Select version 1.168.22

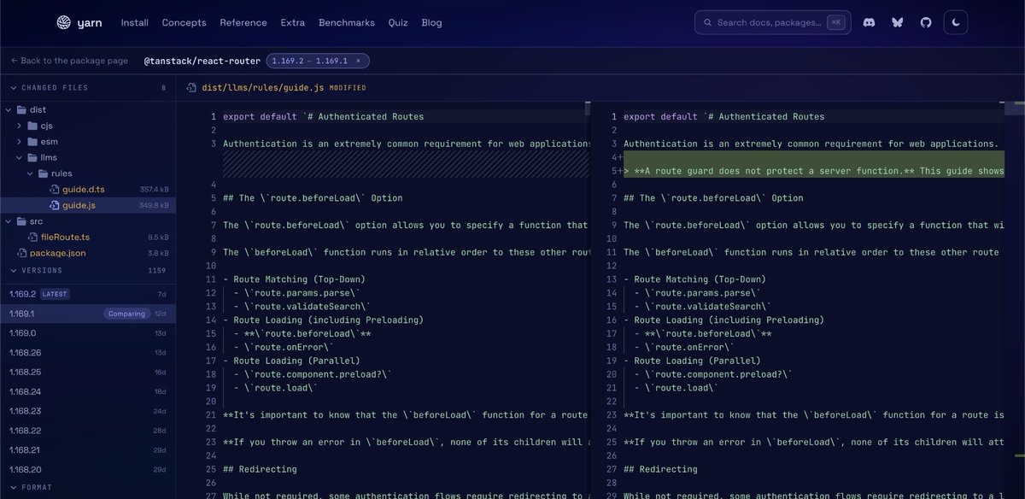(x=88, y=431)
